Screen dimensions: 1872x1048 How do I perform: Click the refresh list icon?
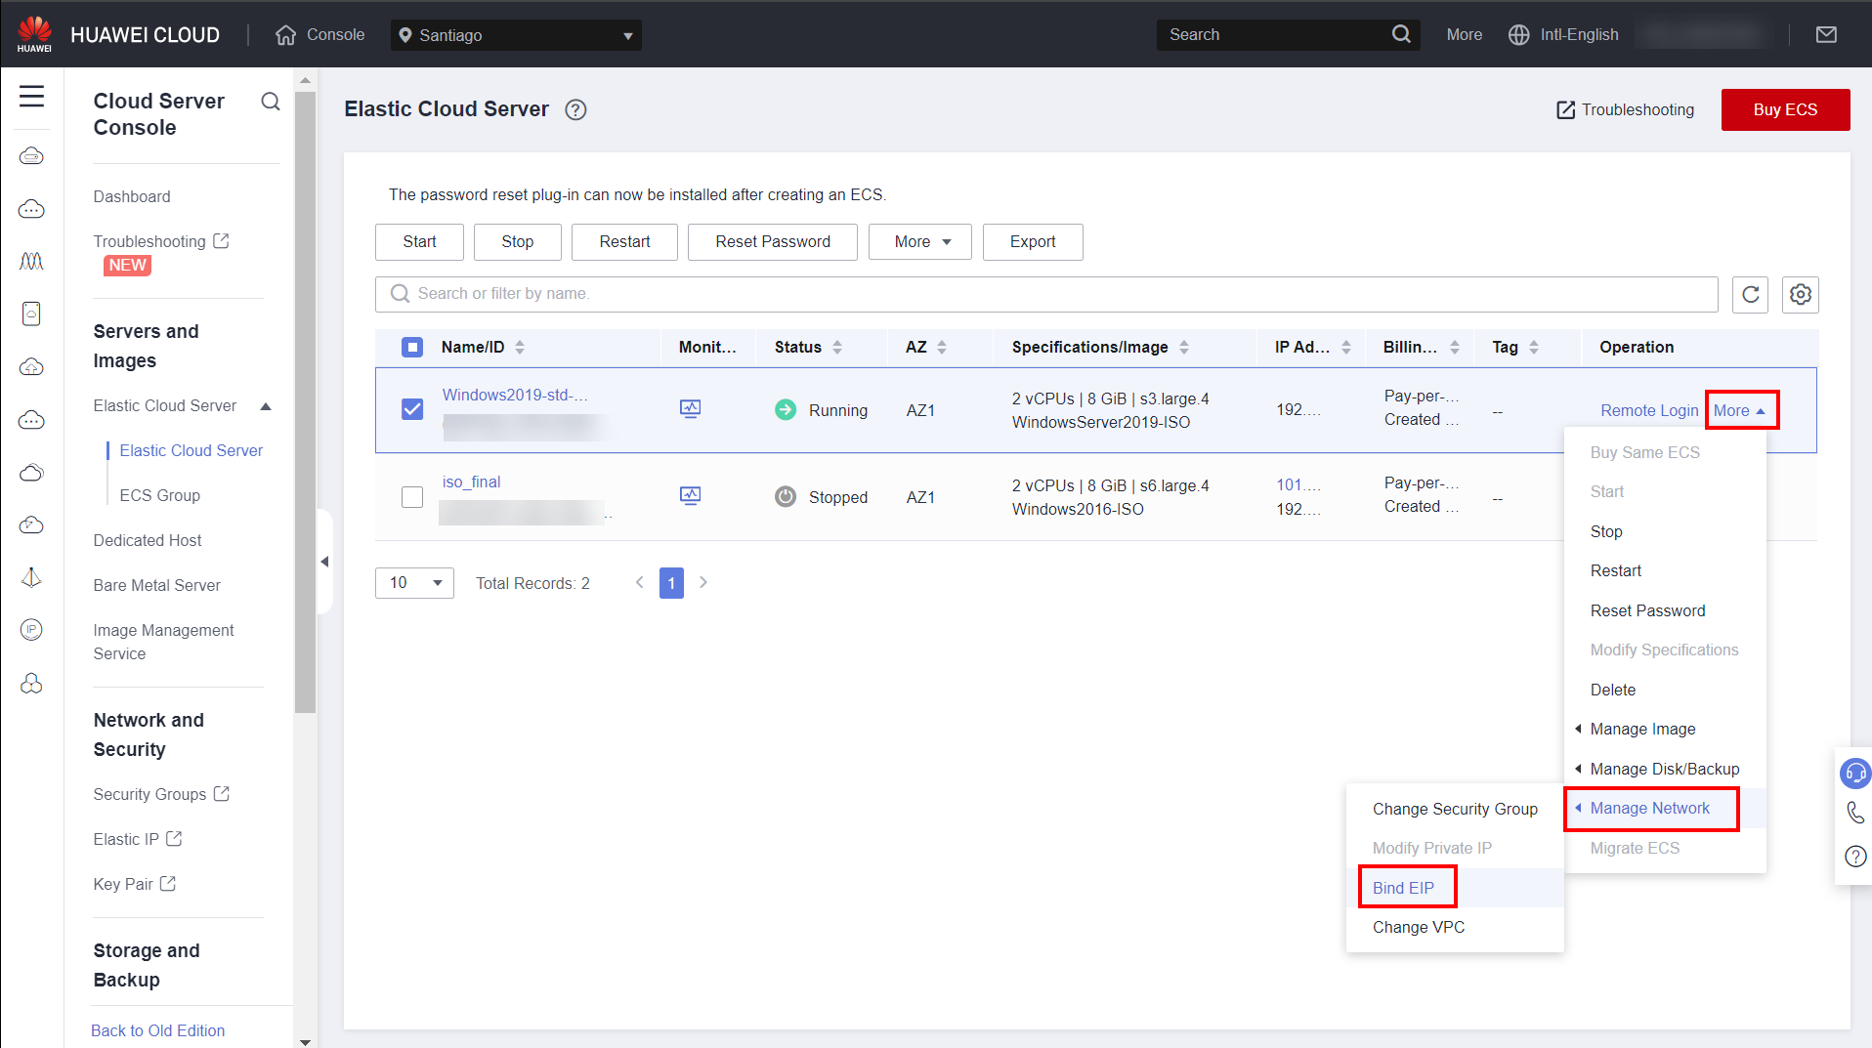coord(1750,294)
